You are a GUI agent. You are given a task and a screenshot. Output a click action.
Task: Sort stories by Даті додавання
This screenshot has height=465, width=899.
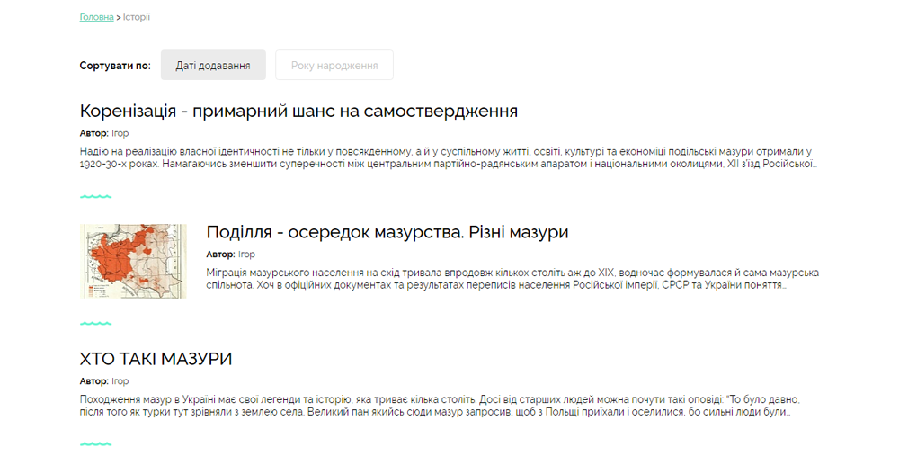pyautogui.click(x=213, y=65)
